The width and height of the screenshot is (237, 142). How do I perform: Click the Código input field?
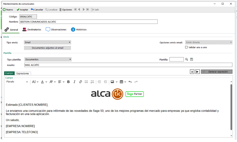28,17
